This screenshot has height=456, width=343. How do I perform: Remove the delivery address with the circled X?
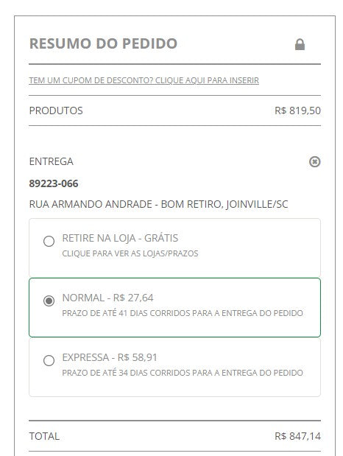(314, 161)
